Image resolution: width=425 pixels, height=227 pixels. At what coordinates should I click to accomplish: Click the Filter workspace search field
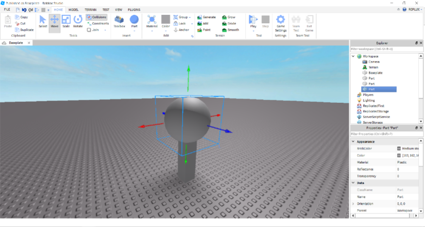pos(386,50)
